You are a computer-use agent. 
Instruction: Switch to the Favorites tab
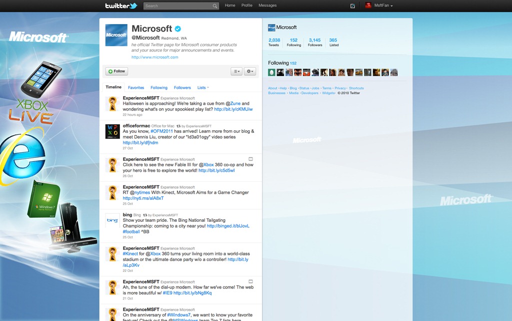pos(136,88)
